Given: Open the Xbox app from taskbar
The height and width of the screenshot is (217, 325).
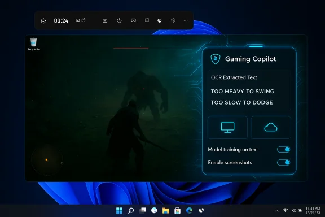Looking at the screenshot, I should click(201, 211).
